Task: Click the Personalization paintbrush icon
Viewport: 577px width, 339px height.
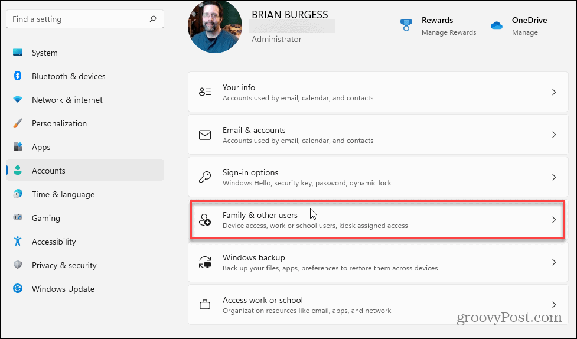Action: [18, 123]
